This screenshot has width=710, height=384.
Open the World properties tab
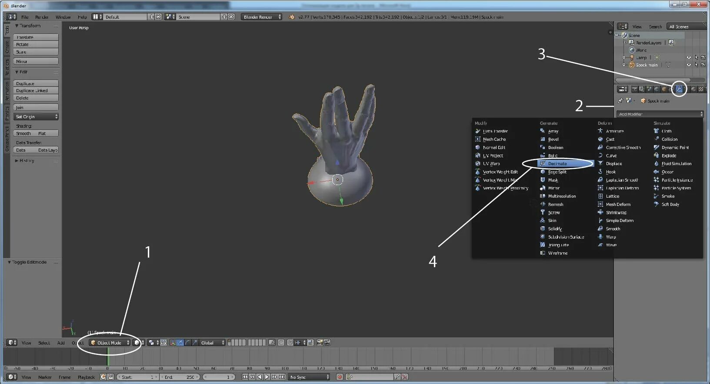point(657,89)
